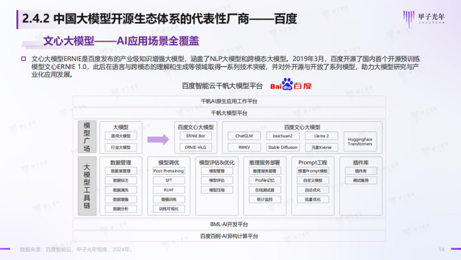Select the ERNIE-ViLG box
This screenshot has width=461, height=260.
coord(195,147)
